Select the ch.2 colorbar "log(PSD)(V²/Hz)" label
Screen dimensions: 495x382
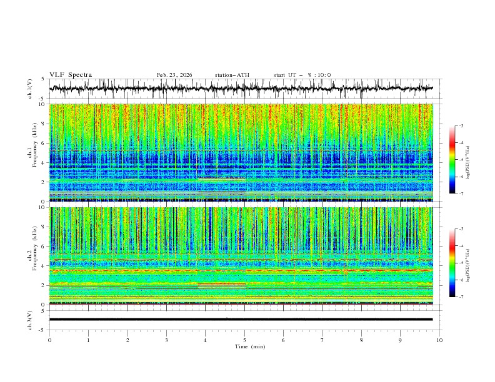(467, 266)
